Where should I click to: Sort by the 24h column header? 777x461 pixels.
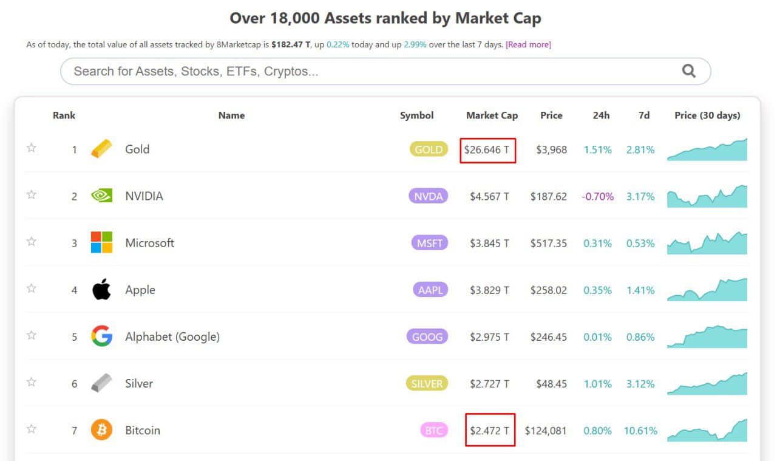[x=601, y=115]
